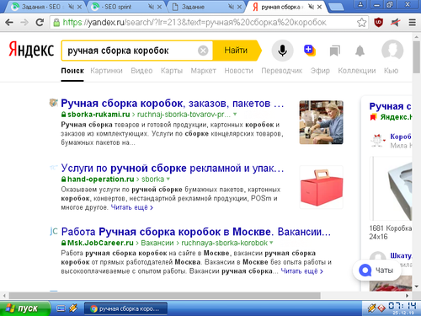Click the пуск Start button
The width and height of the screenshot is (421, 316).
[x=25, y=308]
